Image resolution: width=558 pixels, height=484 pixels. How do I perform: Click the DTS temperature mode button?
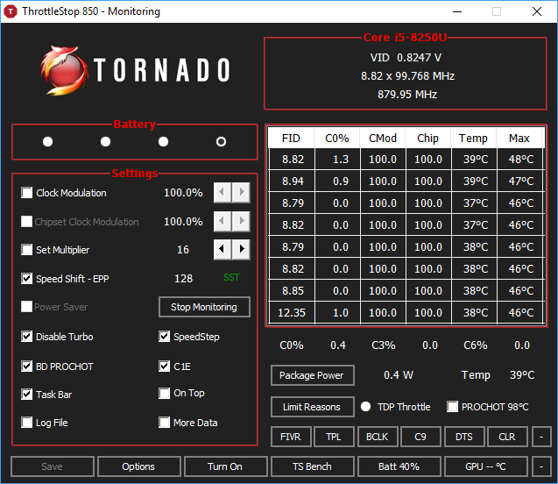(x=464, y=437)
